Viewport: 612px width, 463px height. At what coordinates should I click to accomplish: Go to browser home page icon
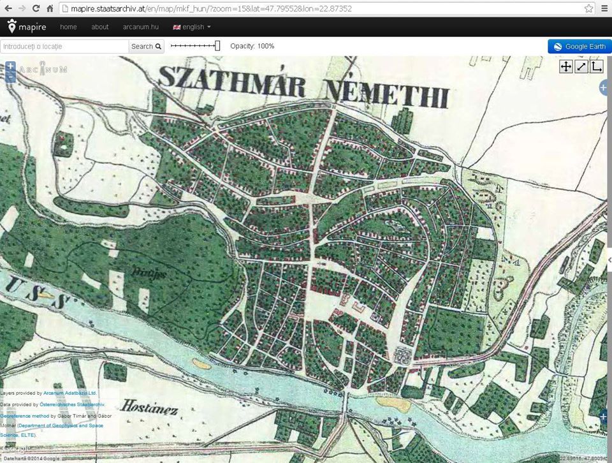point(50,9)
